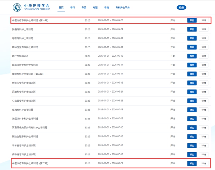
Task: Sign up (报名) for 重症专科护士培训班（第二期）
Action: click(x=192, y=74)
